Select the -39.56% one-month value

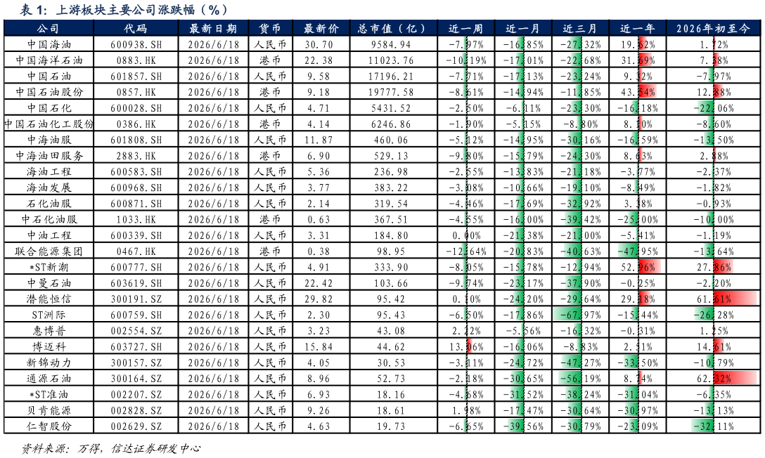[x=522, y=426]
